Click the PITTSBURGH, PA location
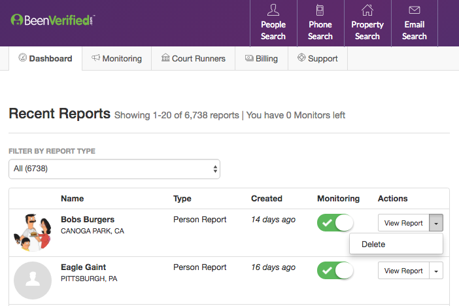Screen dimensions: 459x306 [89, 279]
